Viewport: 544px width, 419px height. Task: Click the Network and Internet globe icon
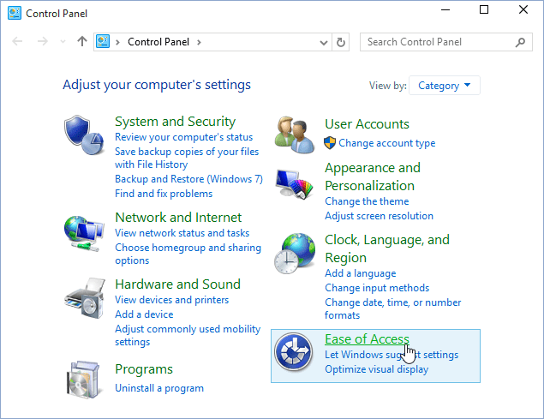pyautogui.click(x=83, y=231)
